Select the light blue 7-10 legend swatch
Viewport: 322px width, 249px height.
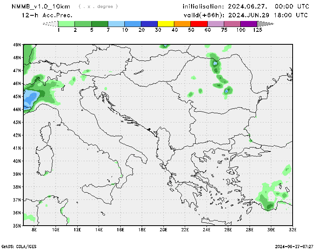[116, 24]
